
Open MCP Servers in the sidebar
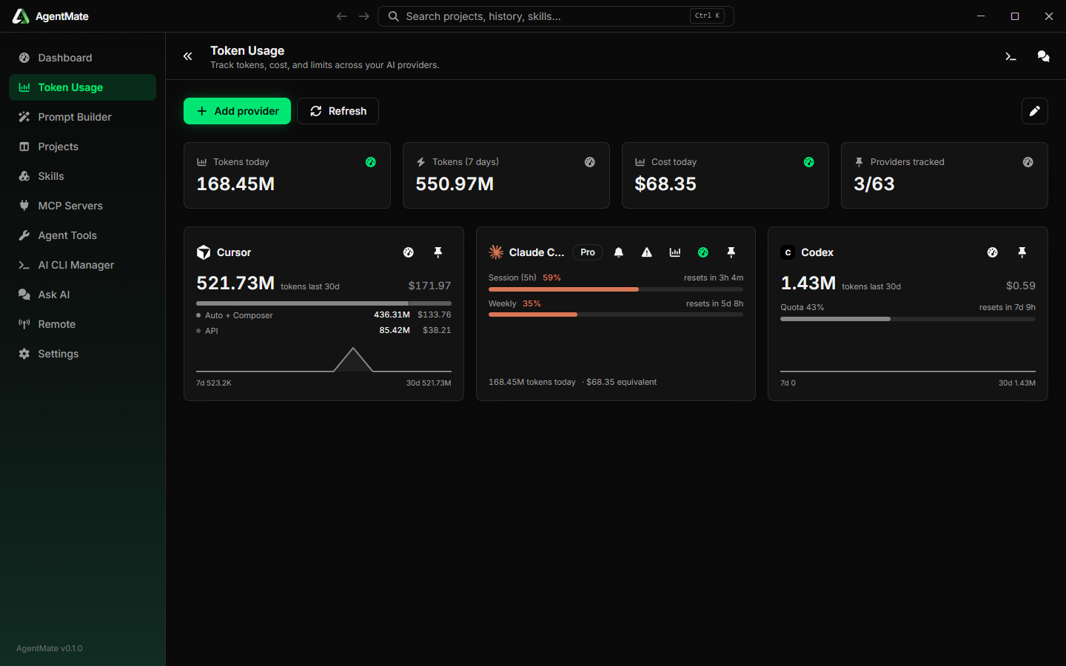(x=82, y=206)
